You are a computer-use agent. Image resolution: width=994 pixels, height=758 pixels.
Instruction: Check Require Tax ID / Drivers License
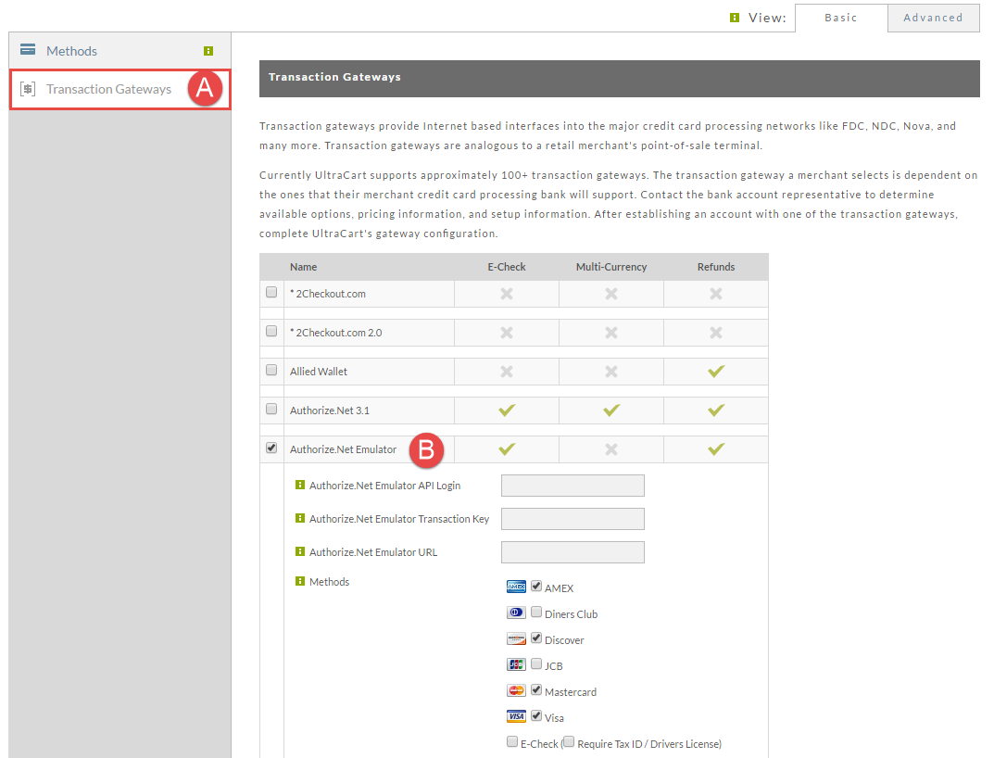570,742
